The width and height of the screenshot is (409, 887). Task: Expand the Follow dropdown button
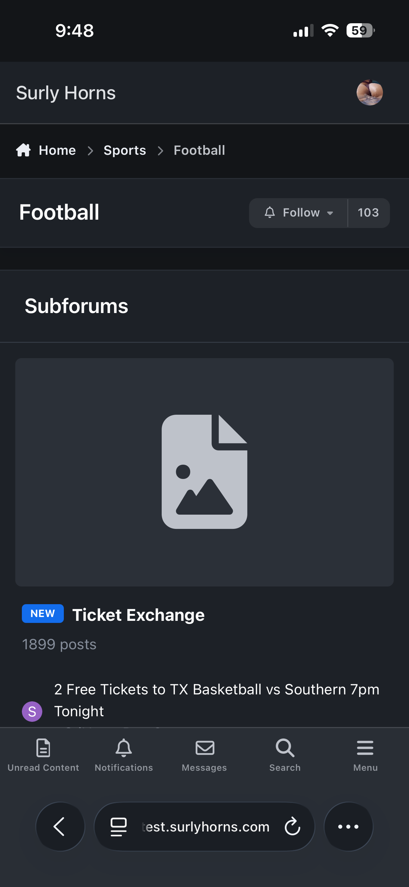299,213
